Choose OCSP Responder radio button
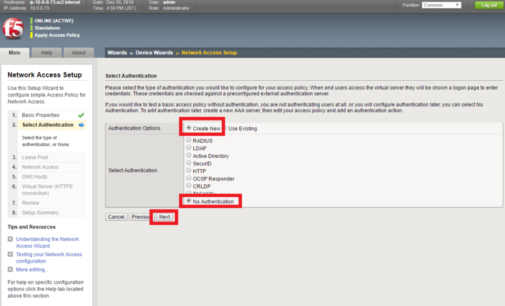The width and height of the screenshot is (505, 306). [189, 178]
